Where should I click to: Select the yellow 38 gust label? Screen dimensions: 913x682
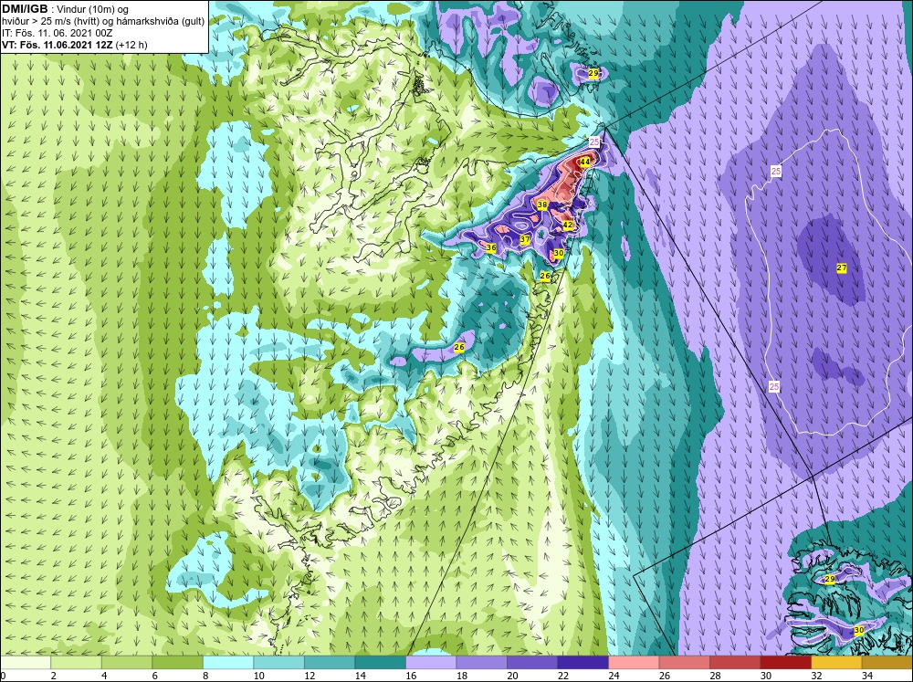[x=542, y=205]
